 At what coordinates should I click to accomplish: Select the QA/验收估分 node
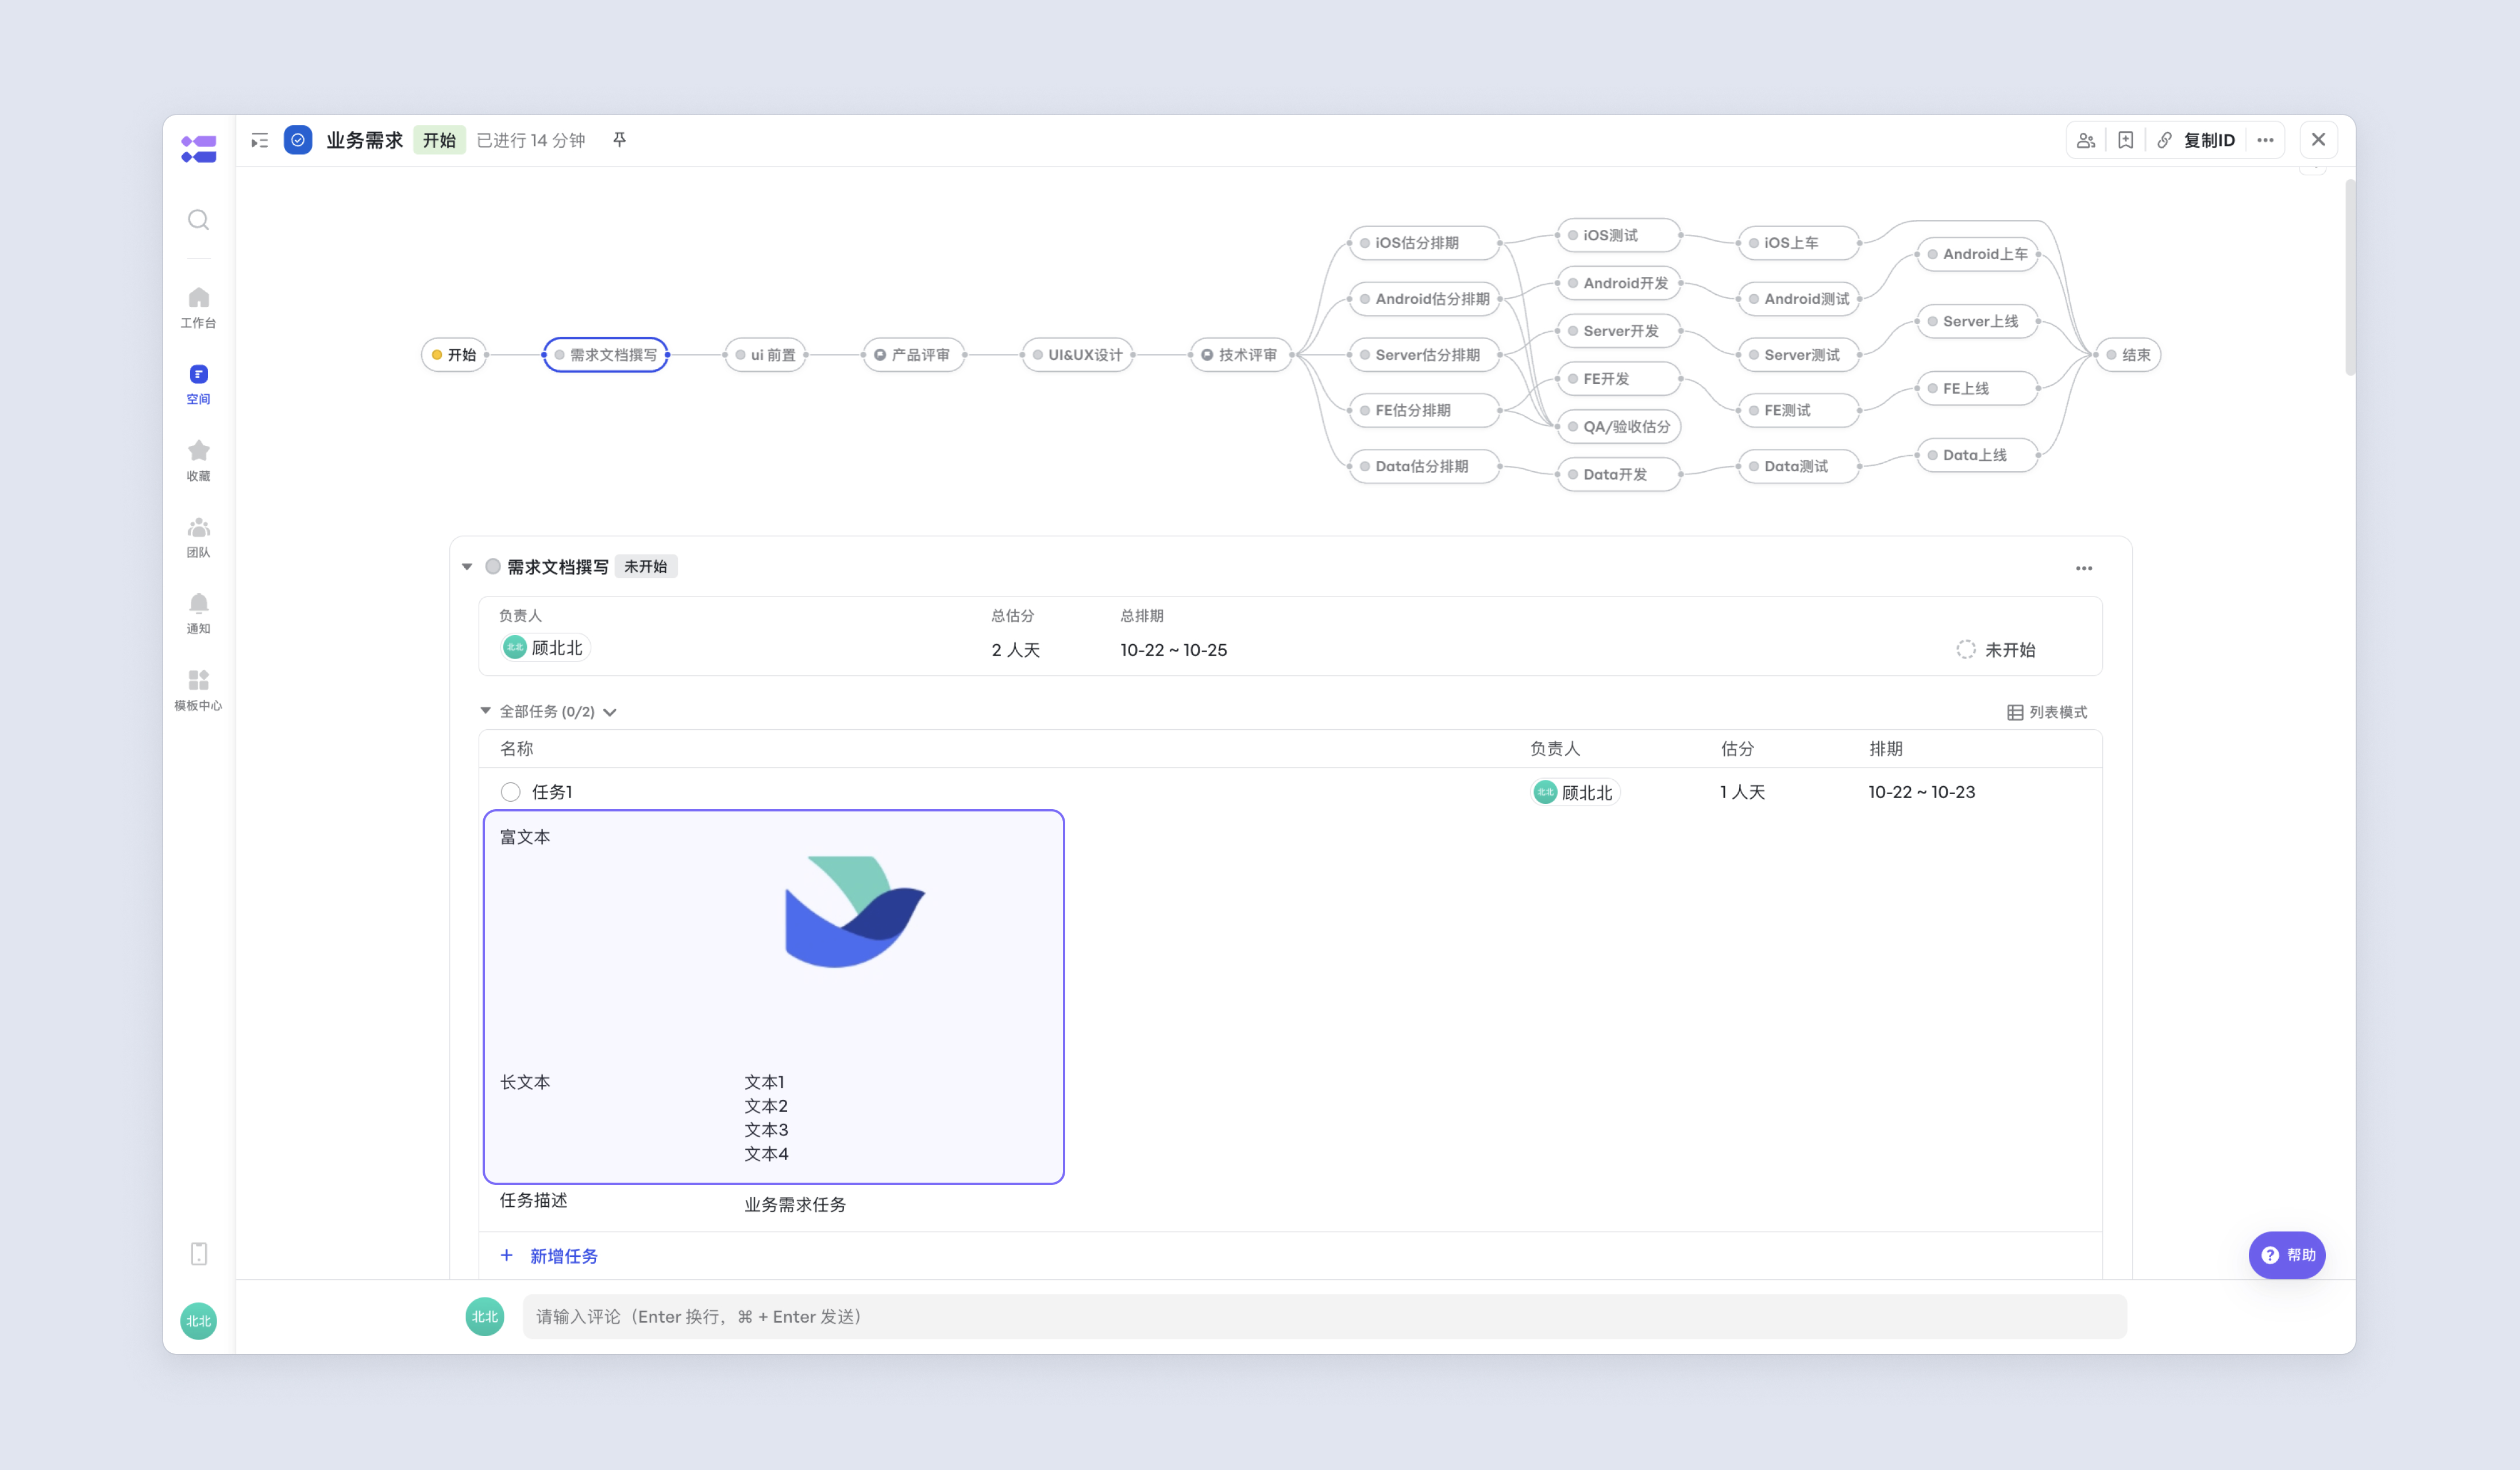[x=1618, y=427]
